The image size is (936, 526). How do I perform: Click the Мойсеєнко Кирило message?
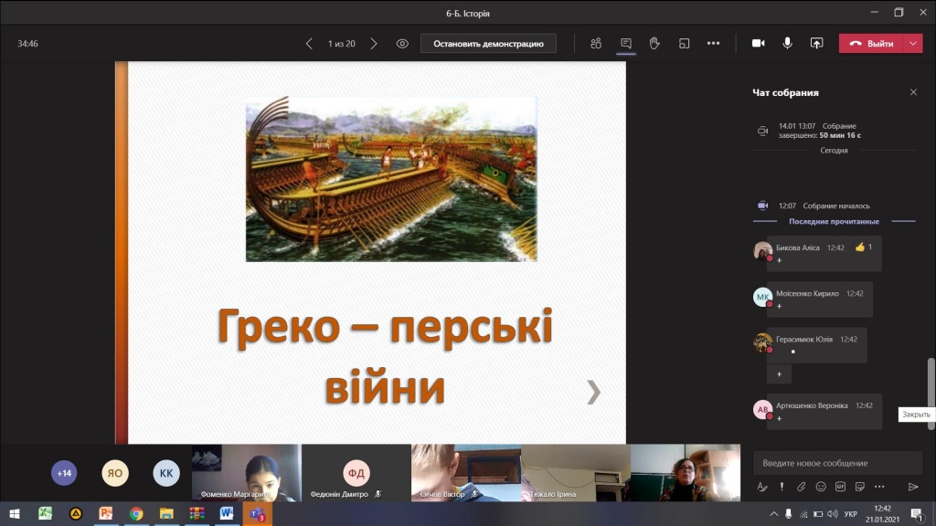click(820, 300)
